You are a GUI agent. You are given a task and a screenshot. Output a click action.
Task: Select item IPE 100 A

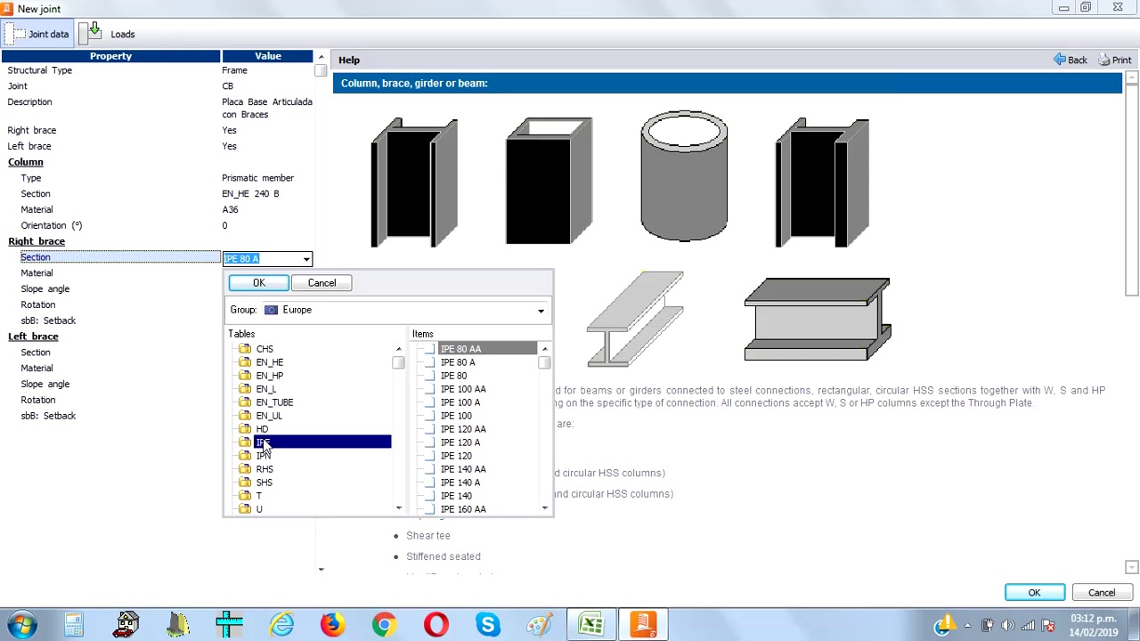[x=460, y=402]
